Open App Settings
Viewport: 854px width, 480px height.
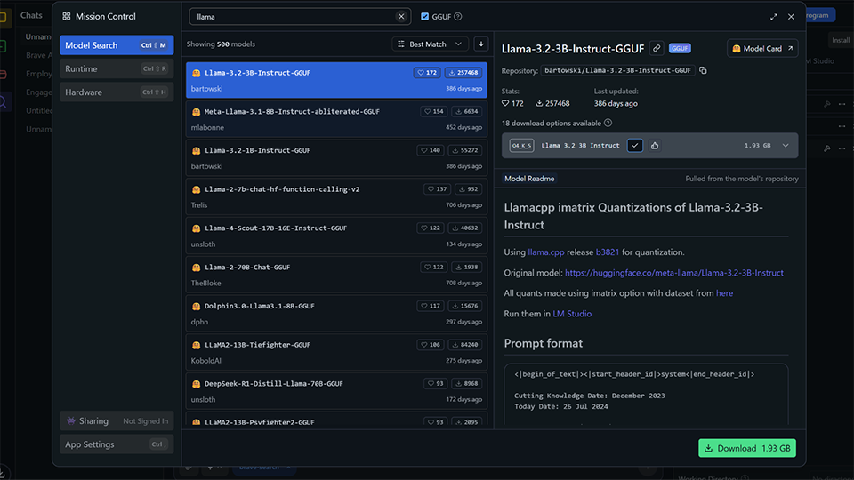coord(117,444)
